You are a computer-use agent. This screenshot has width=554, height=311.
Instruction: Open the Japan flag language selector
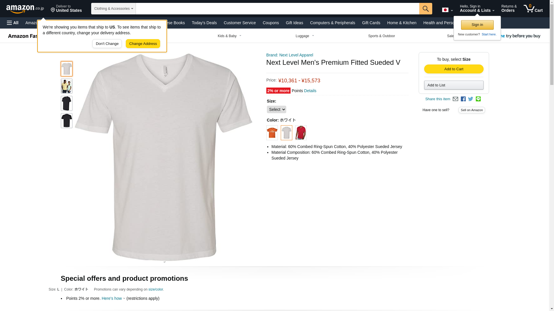[447, 10]
